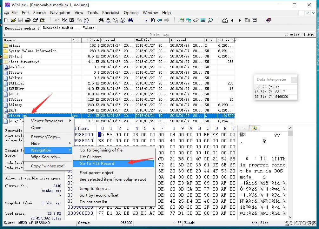Click the Copy Block toolbar icon

coord(64,20)
